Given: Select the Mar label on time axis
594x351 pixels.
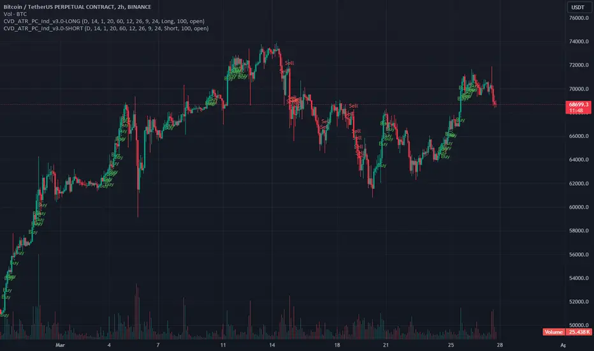Looking at the screenshot, I should [x=61, y=345].
